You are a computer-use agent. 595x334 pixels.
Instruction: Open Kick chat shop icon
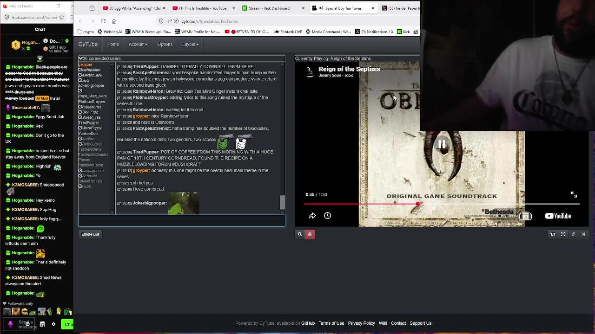pos(42,324)
